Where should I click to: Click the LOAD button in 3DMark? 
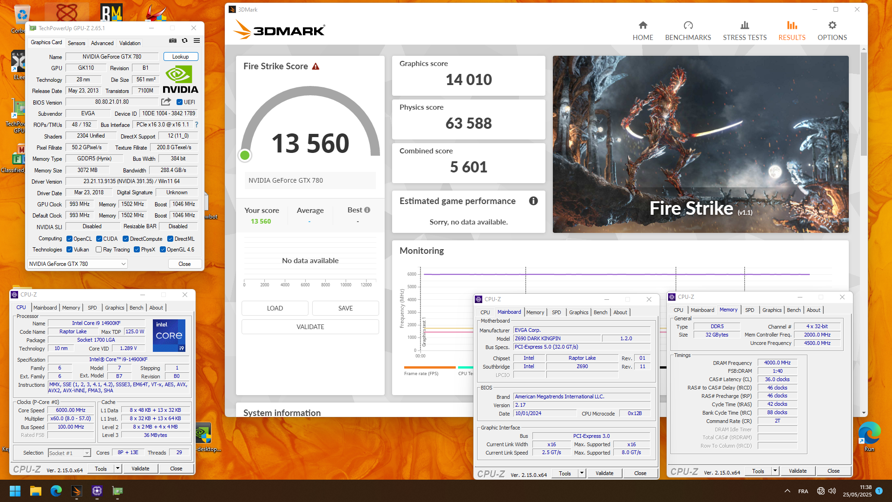(x=275, y=308)
